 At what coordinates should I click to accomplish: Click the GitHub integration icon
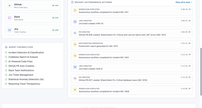tap(10, 5)
